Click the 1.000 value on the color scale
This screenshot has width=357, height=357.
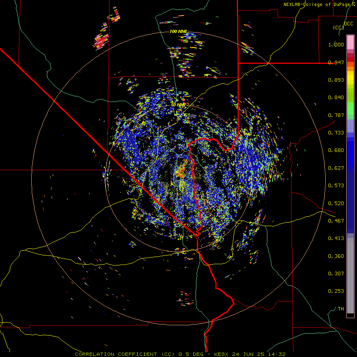(x=336, y=44)
